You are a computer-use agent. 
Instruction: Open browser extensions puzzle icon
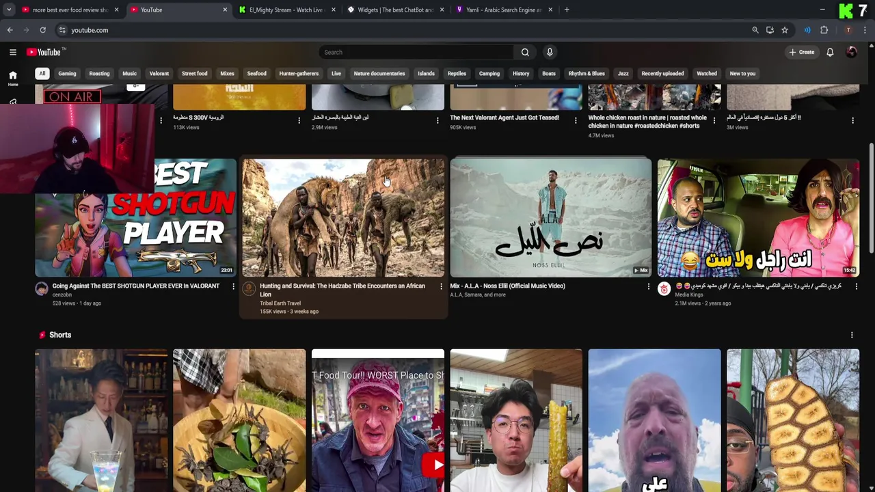pos(824,30)
